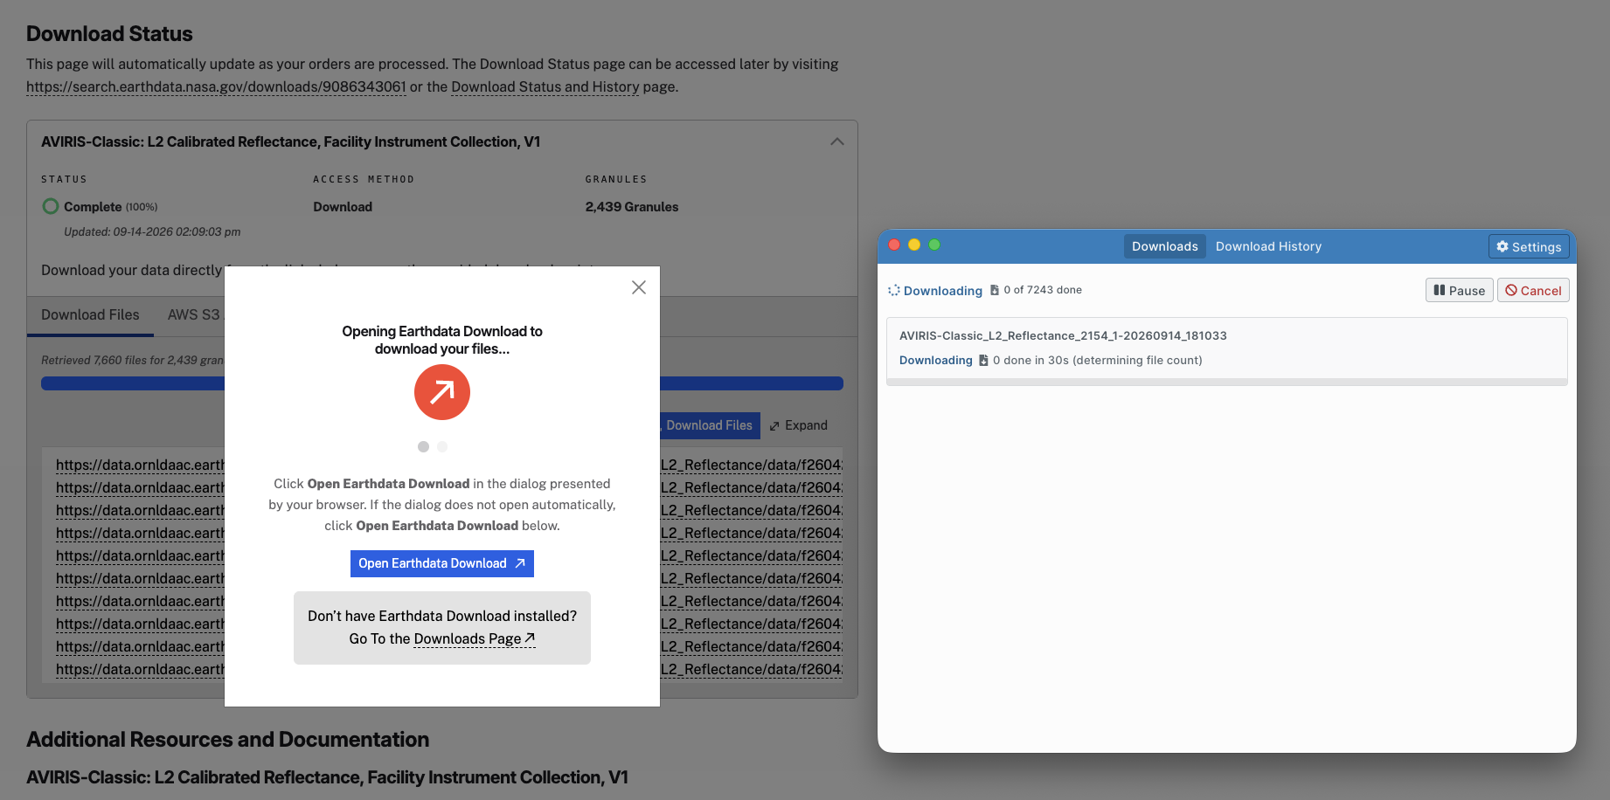Viewport: 1610px width, 800px height.
Task: Maximize the Earthdata Download app window
Action: coord(934,245)
